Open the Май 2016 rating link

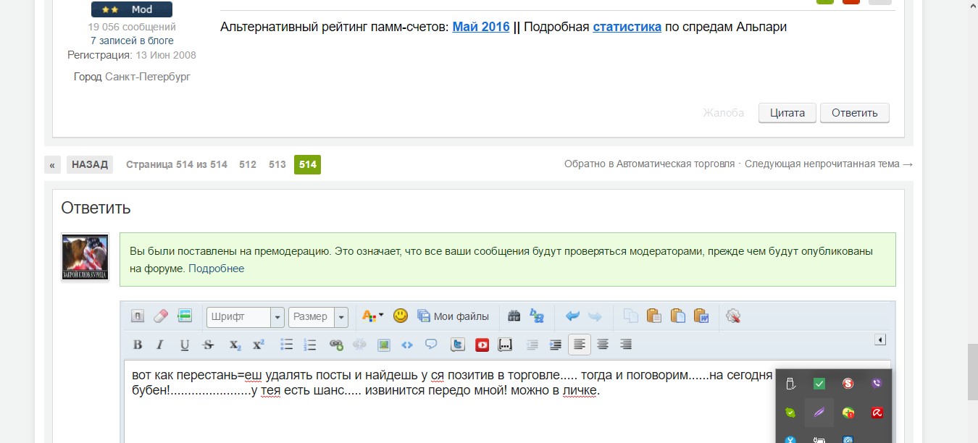[x=480, y=28]
